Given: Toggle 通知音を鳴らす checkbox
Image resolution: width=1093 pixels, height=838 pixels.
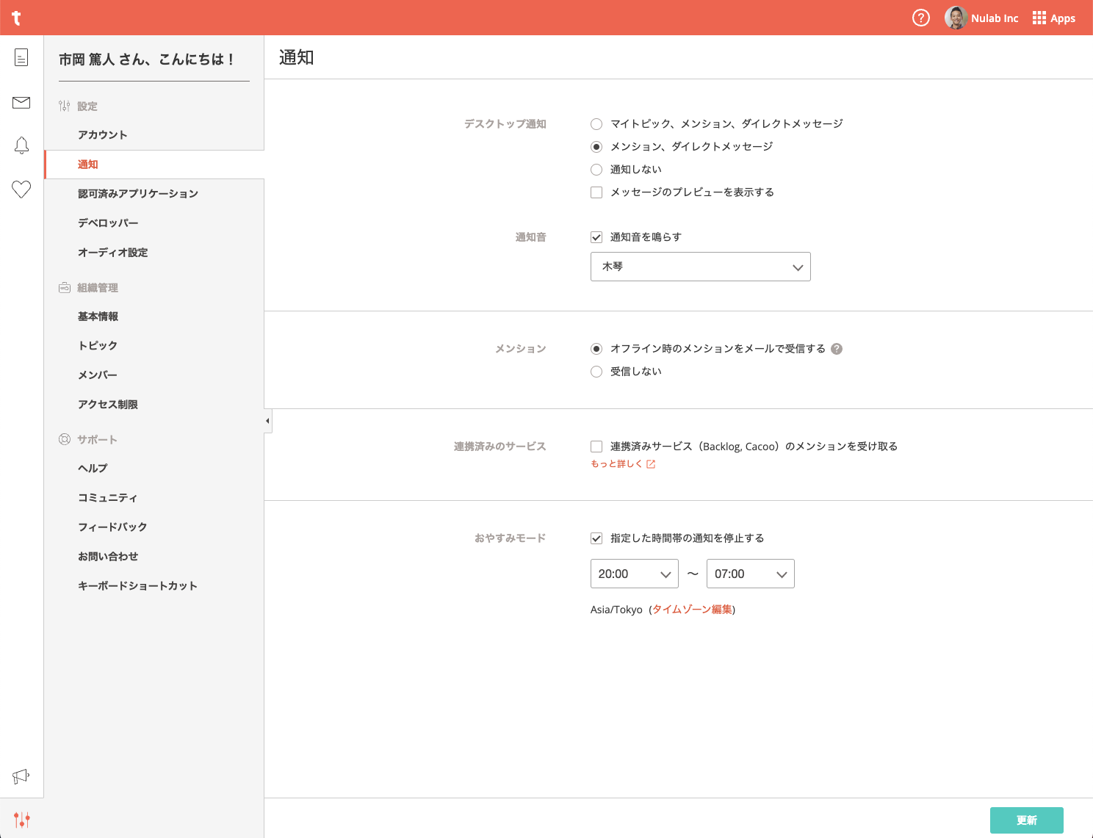Looking at the screenshot, I should (596, 237).
